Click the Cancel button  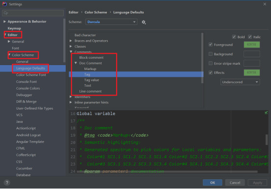(235, 183)
